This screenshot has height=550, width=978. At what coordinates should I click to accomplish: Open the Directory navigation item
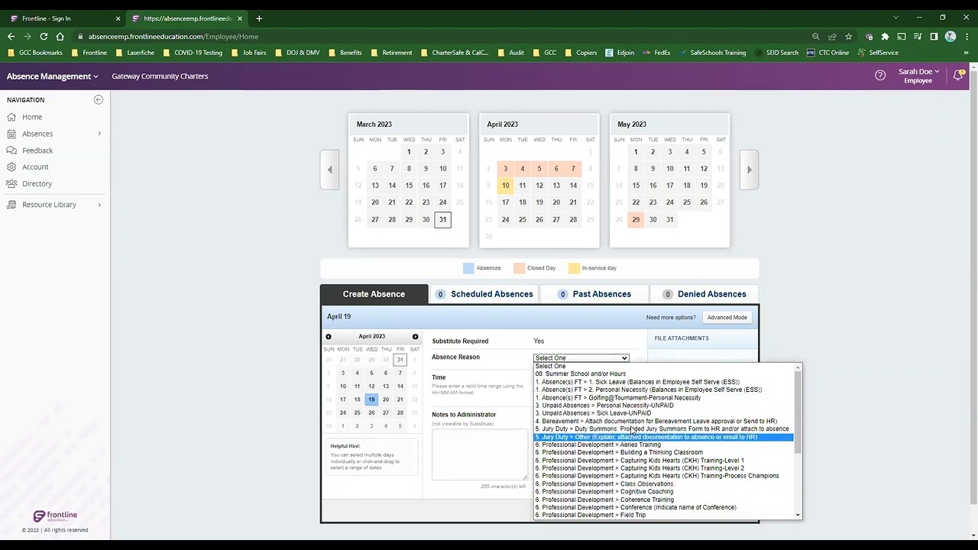37,183
